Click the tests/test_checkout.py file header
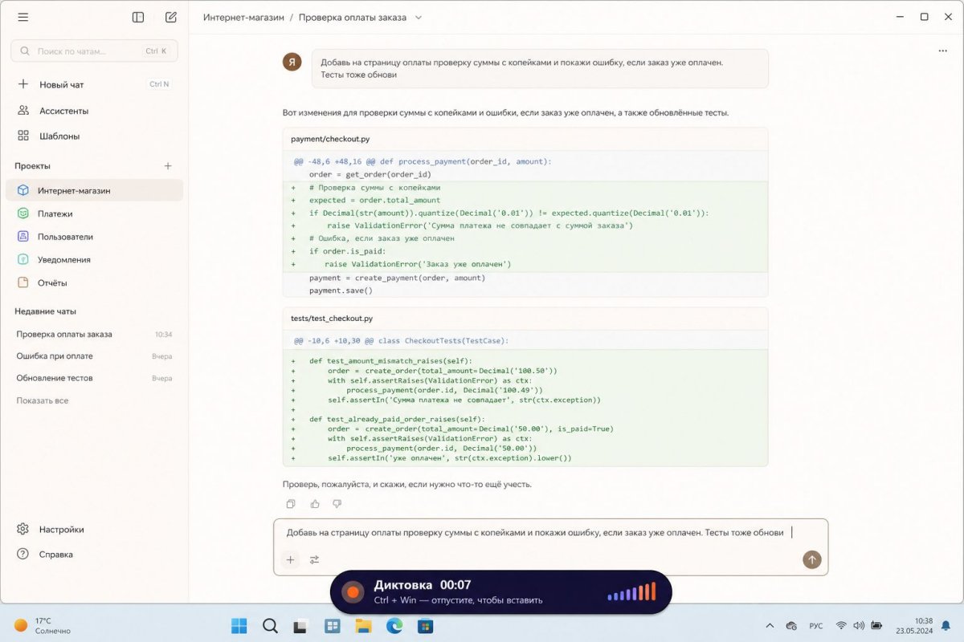964x642 pixels. (525, 319)
